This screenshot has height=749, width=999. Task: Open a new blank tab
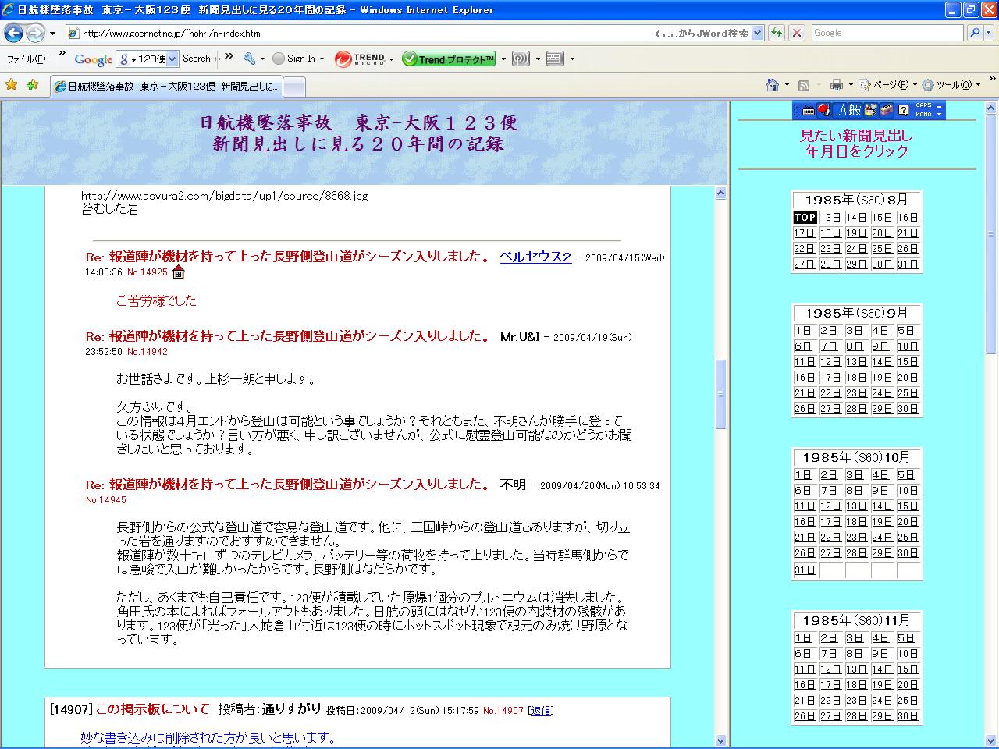coord(293,86)
